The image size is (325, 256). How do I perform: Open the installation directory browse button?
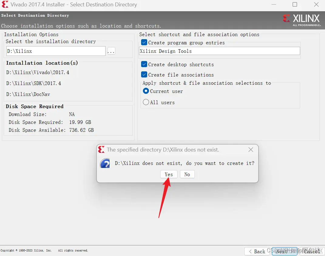click(111, 51)
